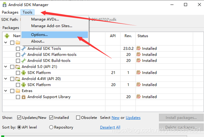Click the New link to select new packages
The image size is (204, 137).
(116, 117)
